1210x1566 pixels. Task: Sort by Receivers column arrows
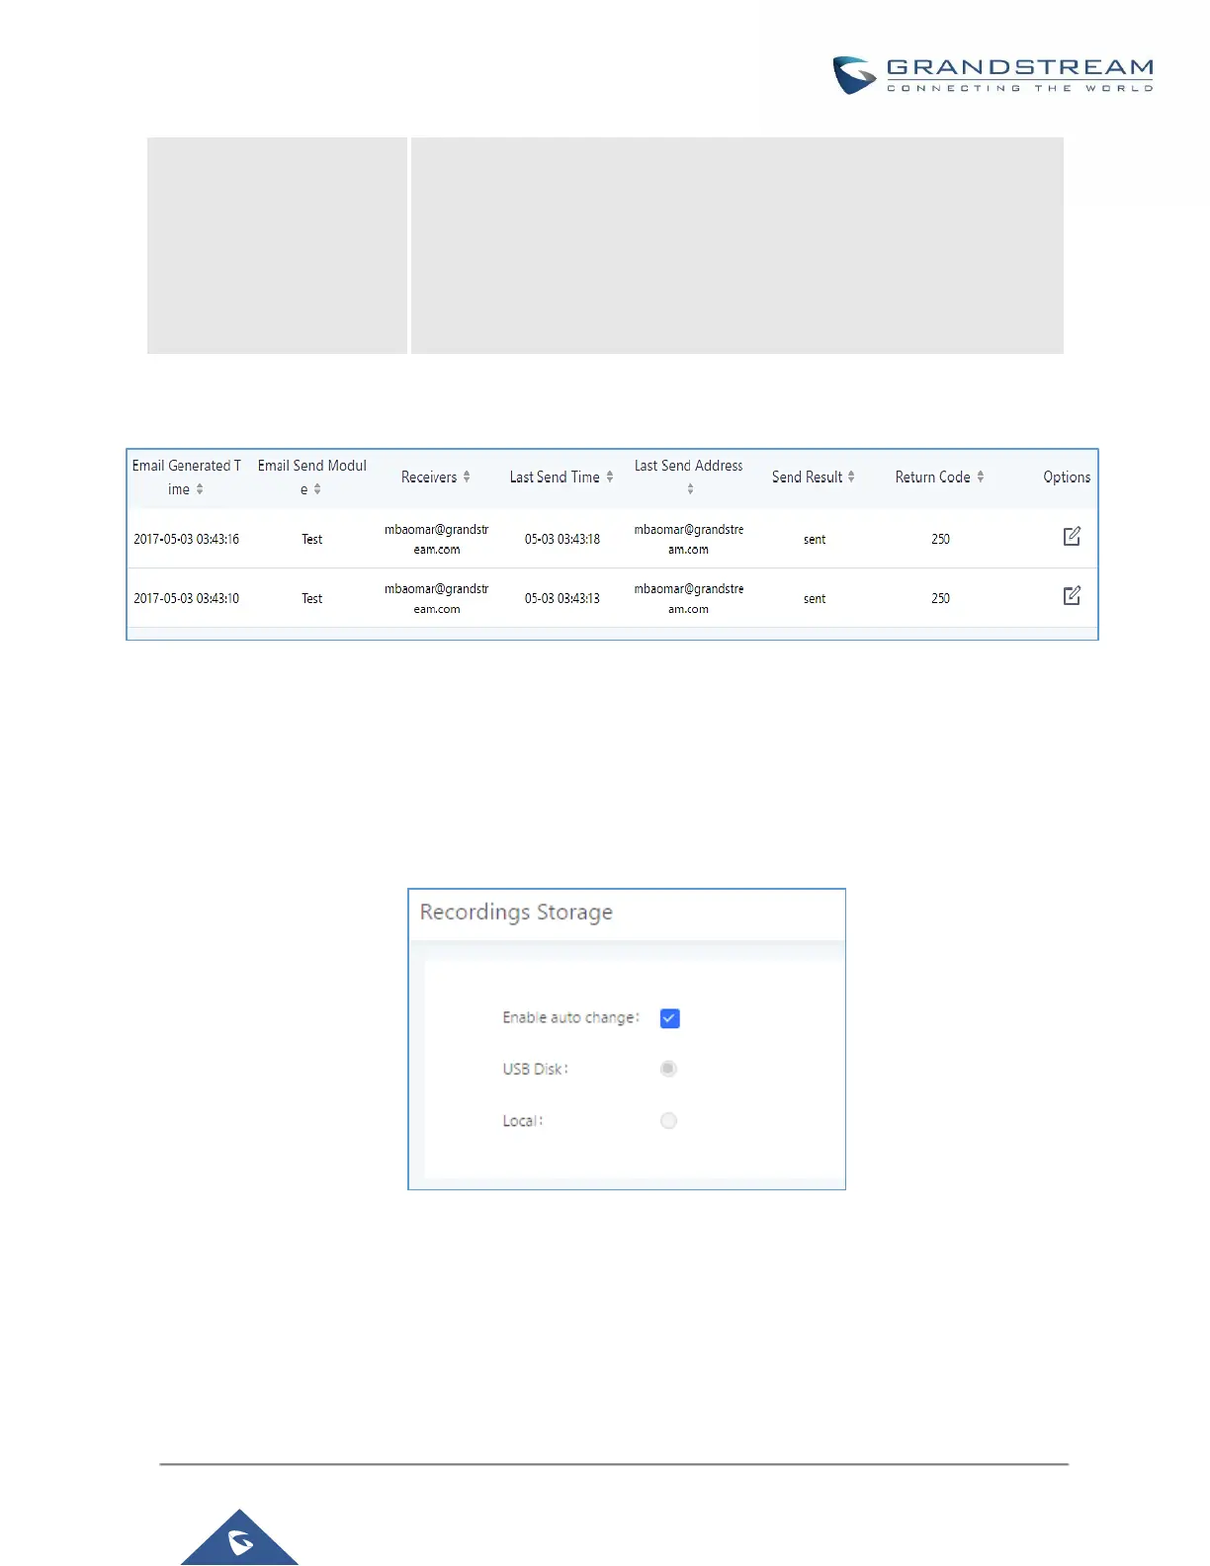point(467,477)
